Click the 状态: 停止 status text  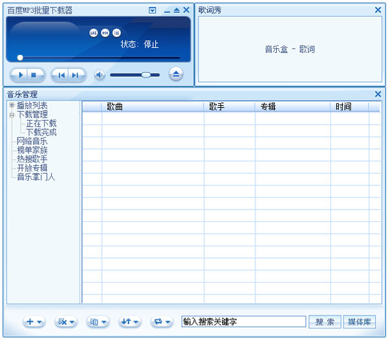click(140, 45)
